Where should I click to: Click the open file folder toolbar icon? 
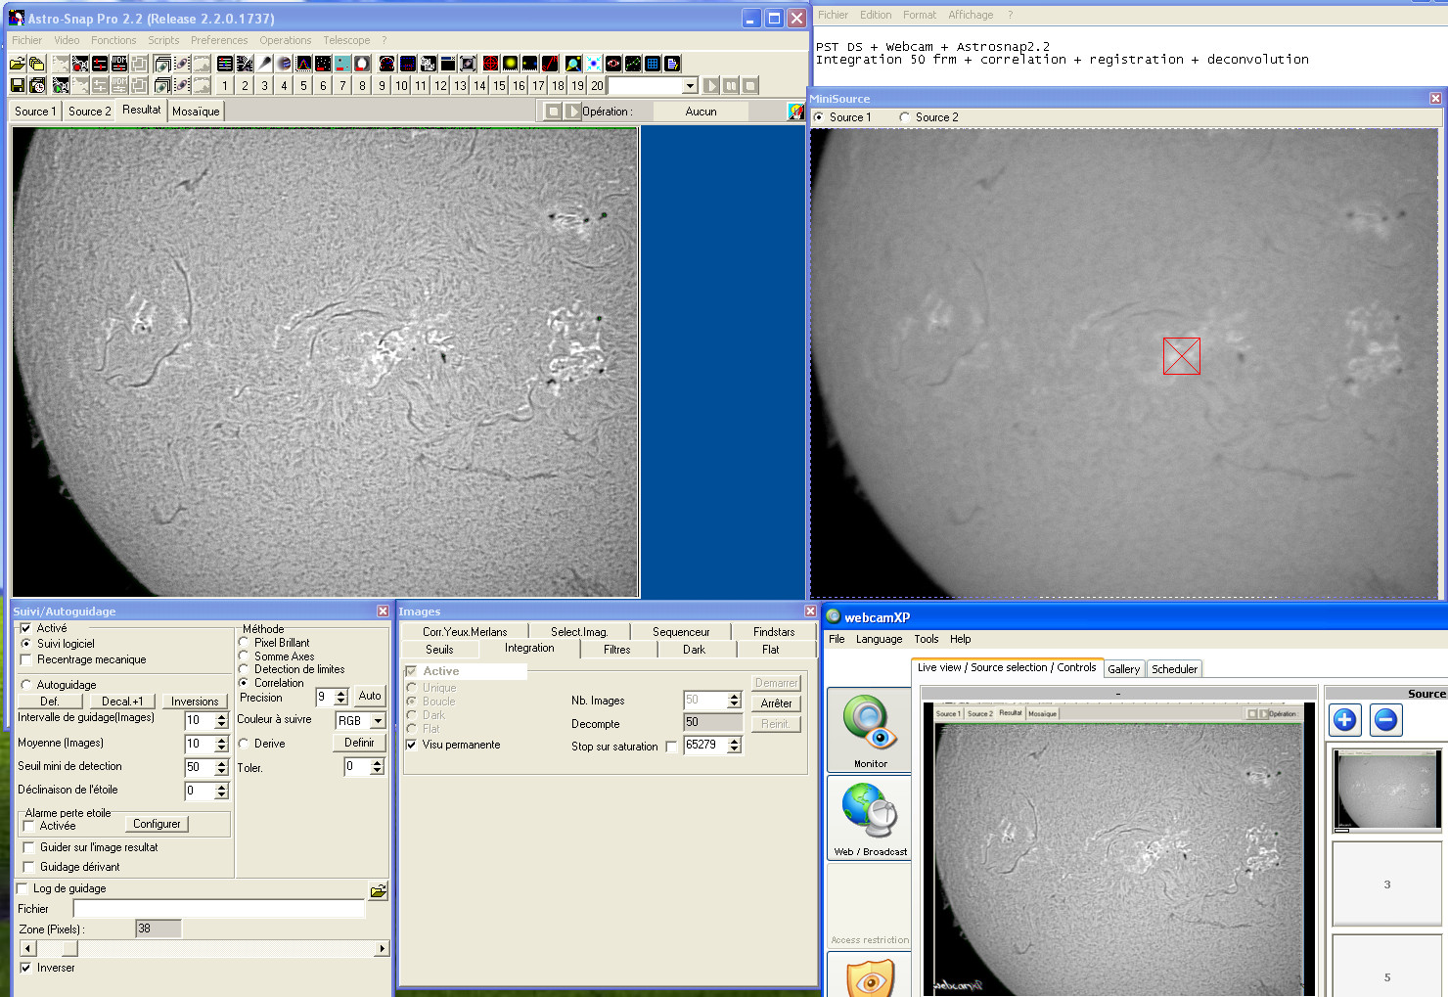(17, 64)
